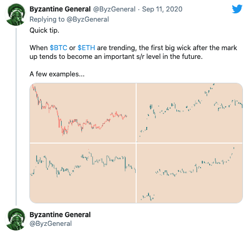
Task: Open the bottom Byzantine General avatar
Action: point(16,219)
